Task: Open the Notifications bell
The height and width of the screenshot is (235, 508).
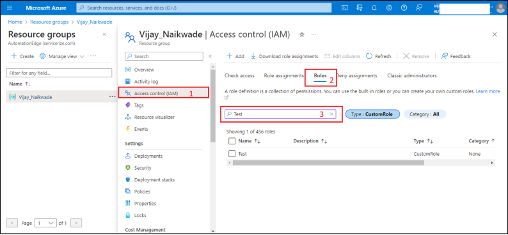Action: (x=374, y=8)
